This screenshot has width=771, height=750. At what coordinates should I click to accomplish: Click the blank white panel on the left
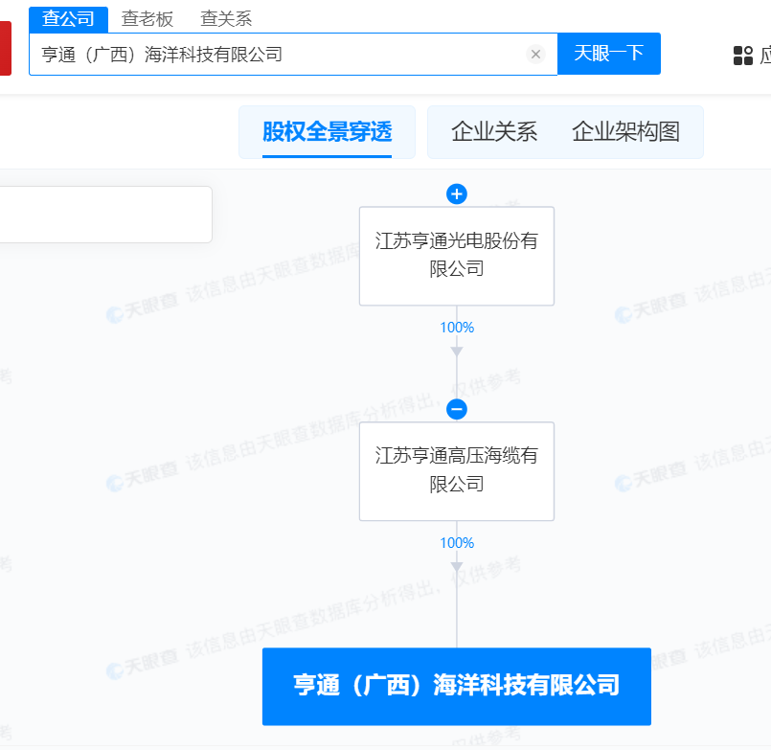(x=105, y=215)
